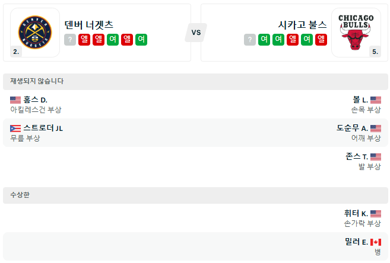
Task: Open the 덴버 너겟츠 team name link
Action: click(x=89, y=25)
